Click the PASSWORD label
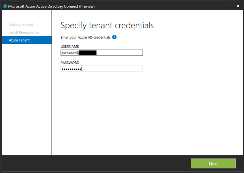The image size is (244, 173). click(70, 62)
